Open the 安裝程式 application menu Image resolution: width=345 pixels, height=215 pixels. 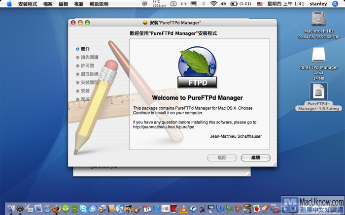pos(28,4)
